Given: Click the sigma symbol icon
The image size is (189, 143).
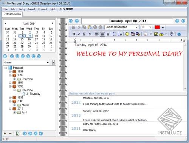Looking at the screenshot, I should point(150,34).
